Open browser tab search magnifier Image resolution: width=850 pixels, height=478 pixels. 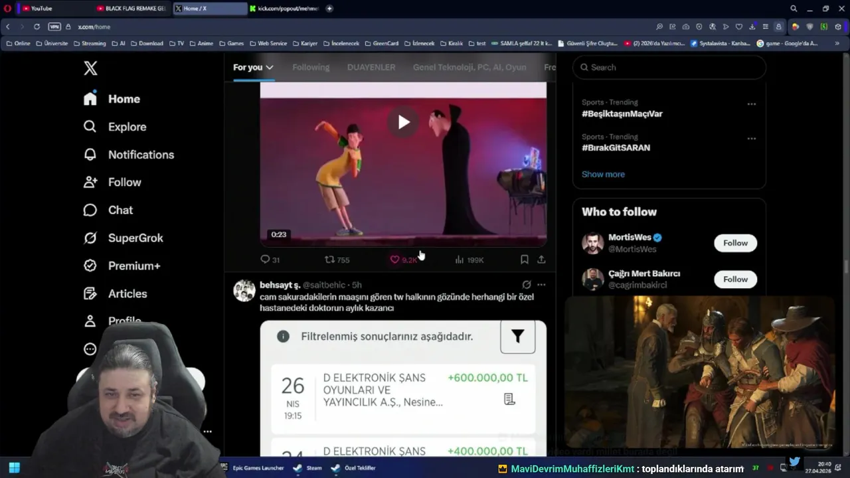point(794,9)
